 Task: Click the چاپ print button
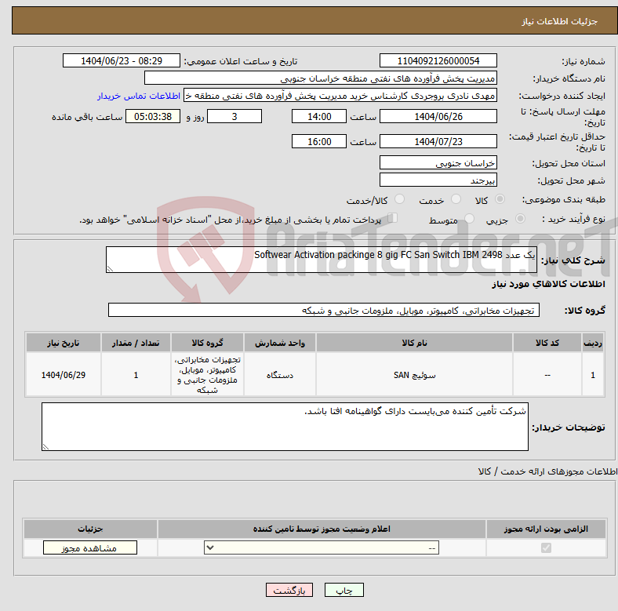pyautogui.click(x=344, y=590)
